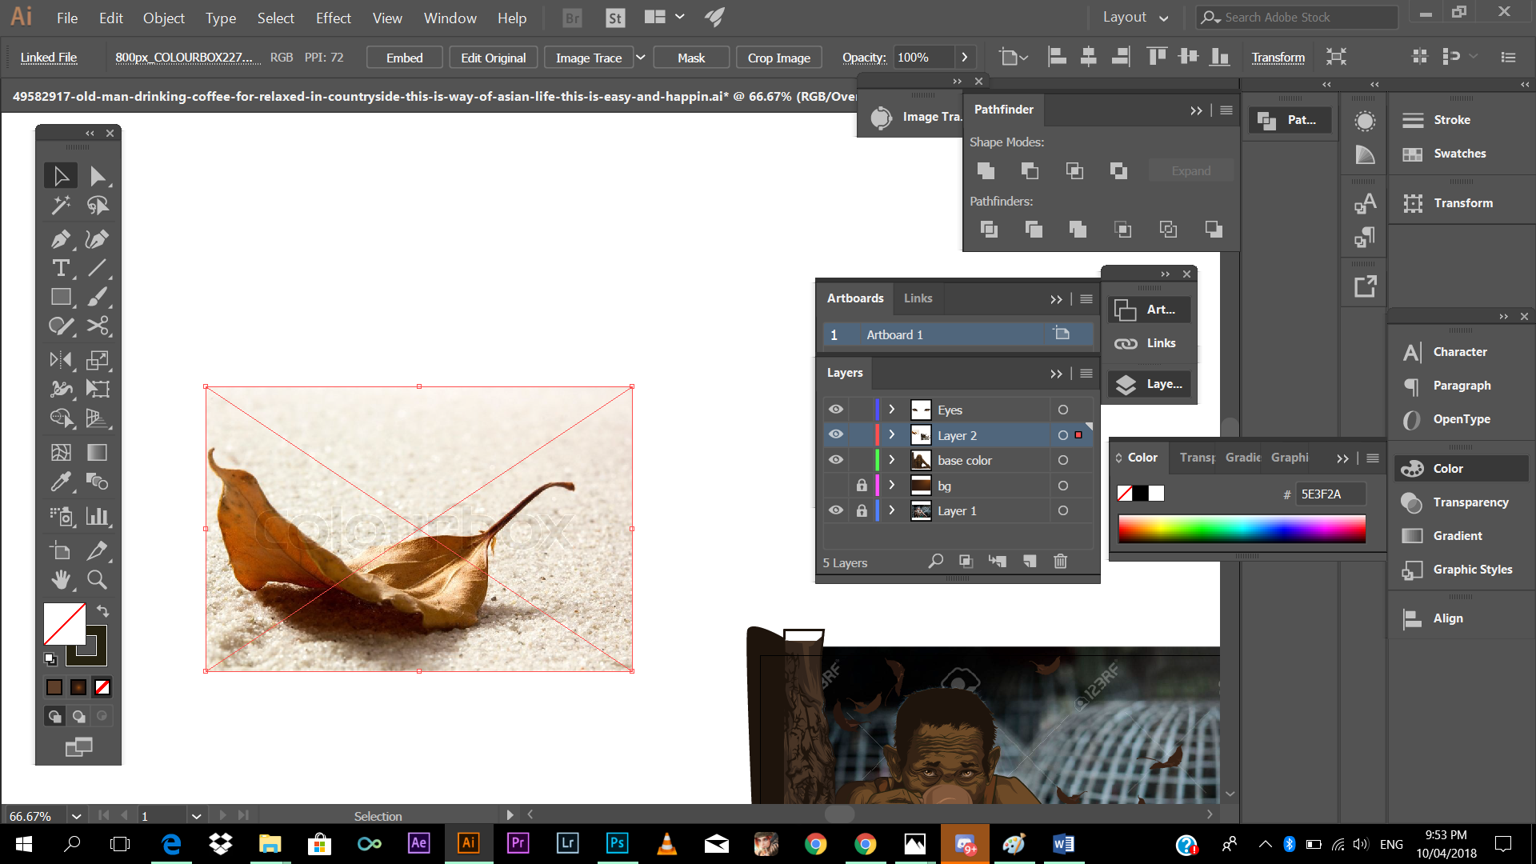Open Image Trace presets dropdown arrow

tap(640, 58)
